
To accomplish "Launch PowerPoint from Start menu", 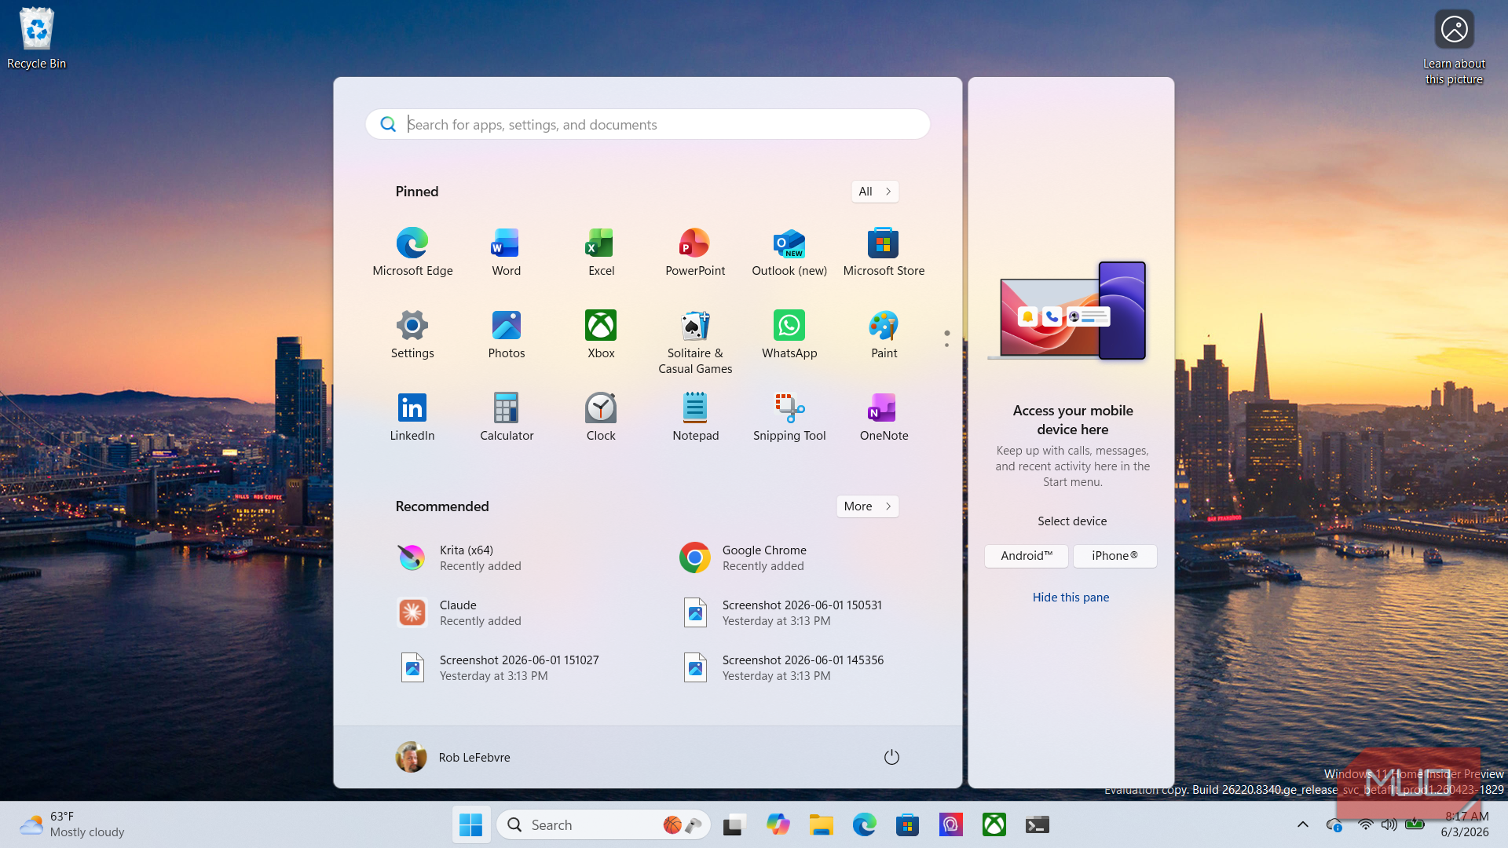I will click(x=695, y=252).
